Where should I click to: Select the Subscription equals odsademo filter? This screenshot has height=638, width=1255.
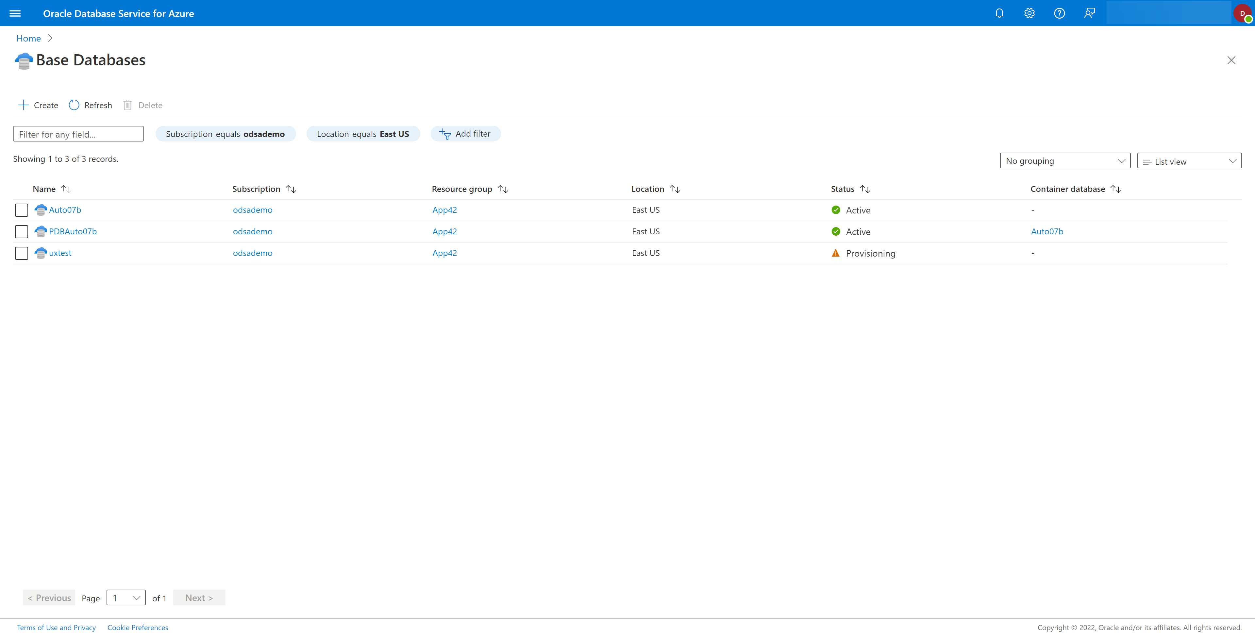pyautogui.click(x=225, y=133)
